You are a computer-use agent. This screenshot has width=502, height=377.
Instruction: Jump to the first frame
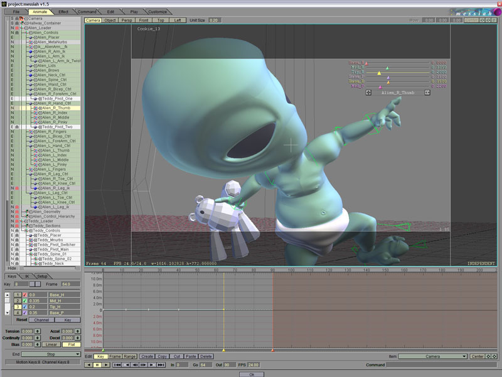117,364
